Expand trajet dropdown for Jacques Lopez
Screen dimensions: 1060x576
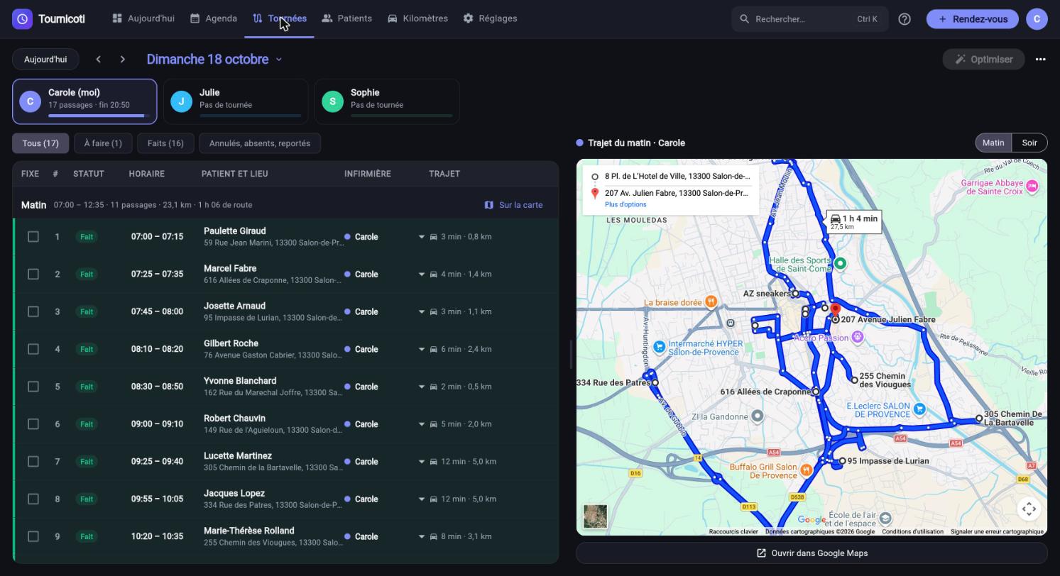point(421,499)
